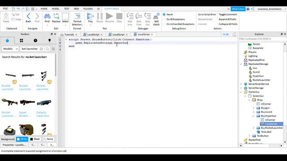The image size is (287, 161).
Task: Click the Step Out debugger icon
Action: tap(148, 16)
